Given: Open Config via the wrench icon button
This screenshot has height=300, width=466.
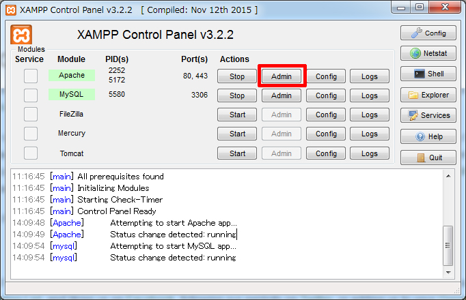Looking at the screenshot, I should 428,33.
